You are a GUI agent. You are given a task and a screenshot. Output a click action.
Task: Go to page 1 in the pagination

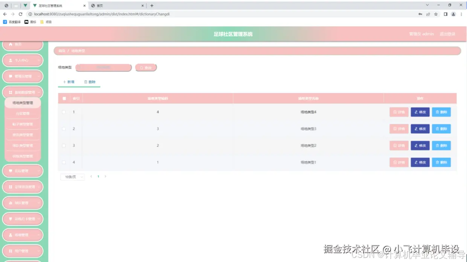pos(98,177)
